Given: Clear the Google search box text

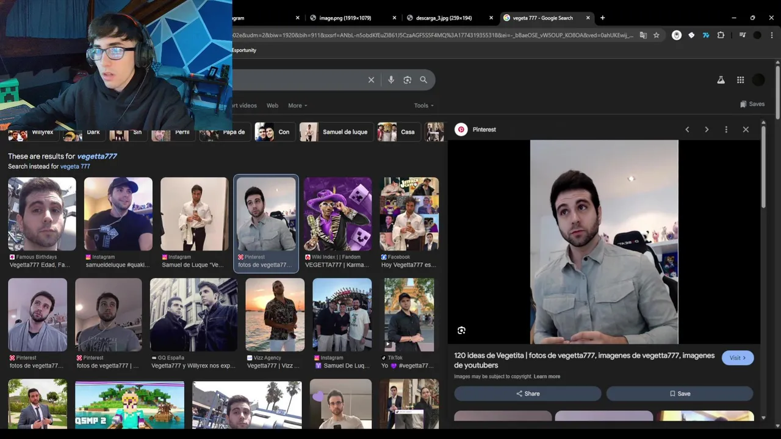Looking at the screenshot, I should click(371, 80).
